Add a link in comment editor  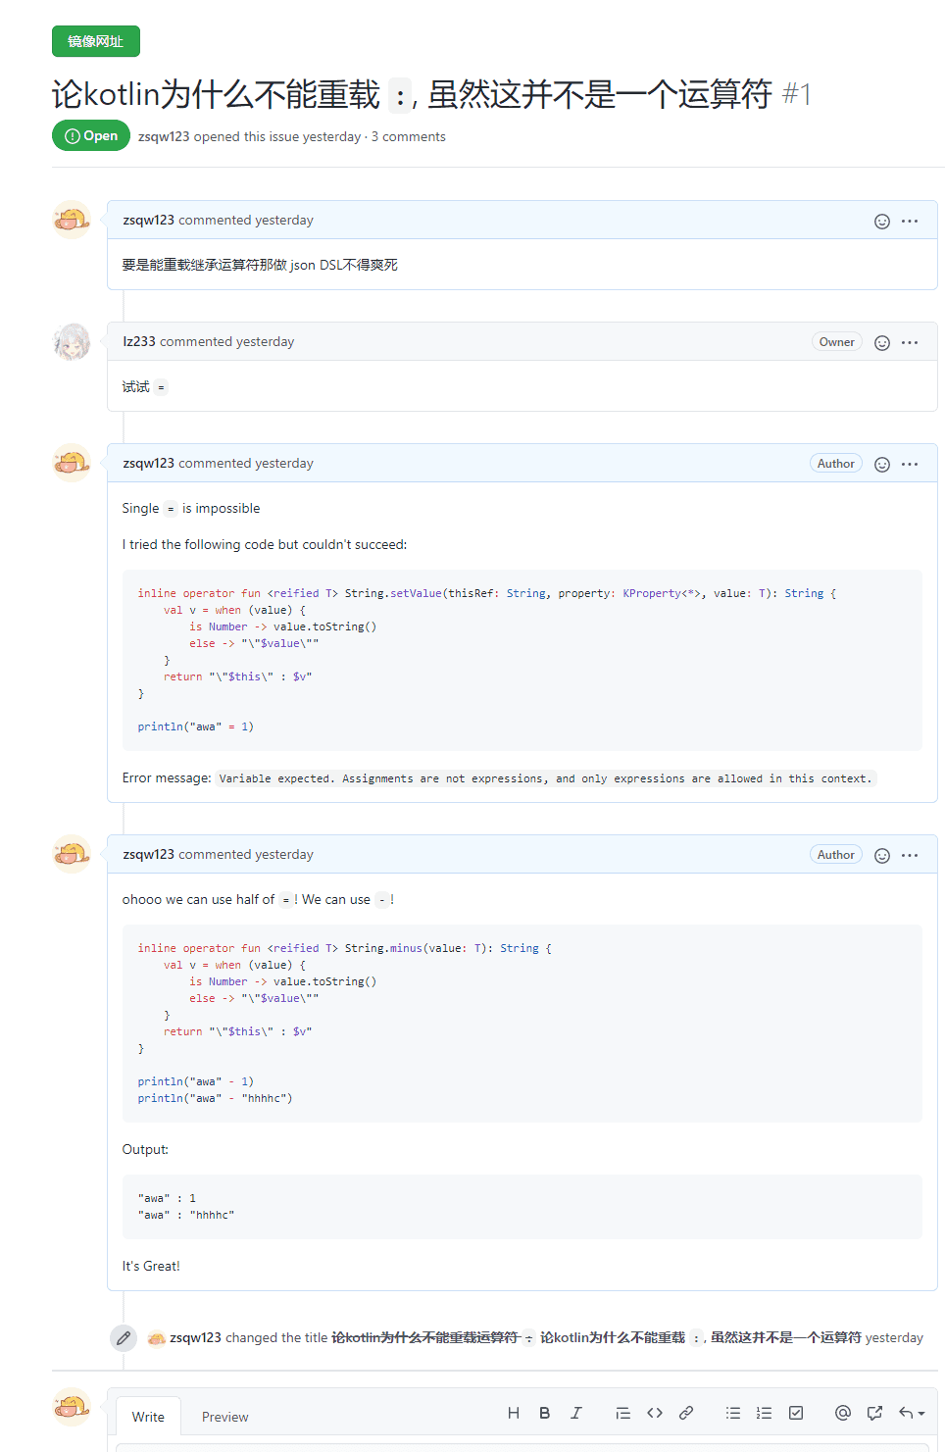686,1413
